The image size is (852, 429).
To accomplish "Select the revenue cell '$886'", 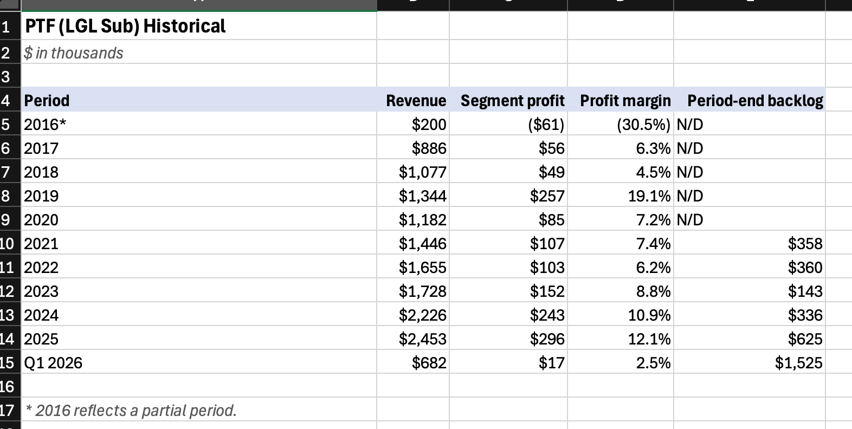I will click(x=413, y=148).
